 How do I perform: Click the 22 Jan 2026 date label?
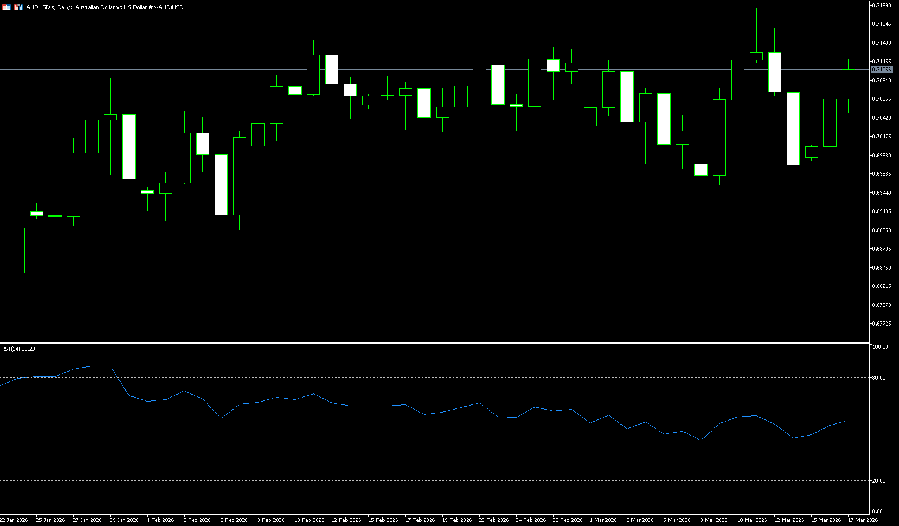14,520
